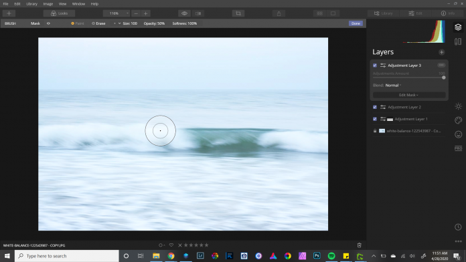Click the Mask button in brush bar
Image resolution: width=466 pixels, height=262 pixels.
[x=35, y=23]
